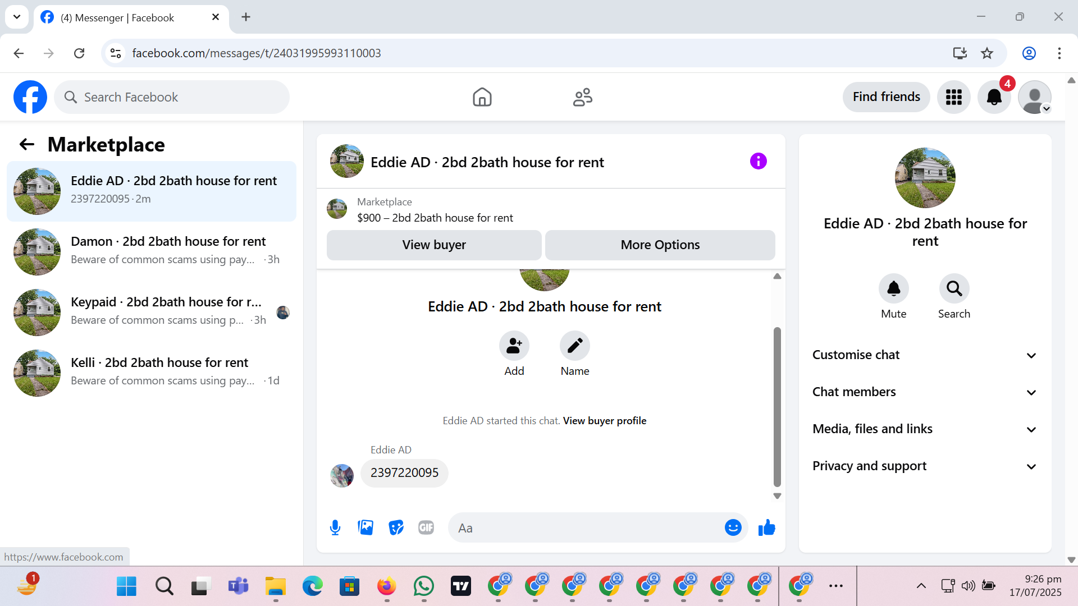Viewport: 1078px width, 606px height.
Task: Install app icon in address bar
Action: click(x=960, y=53)
